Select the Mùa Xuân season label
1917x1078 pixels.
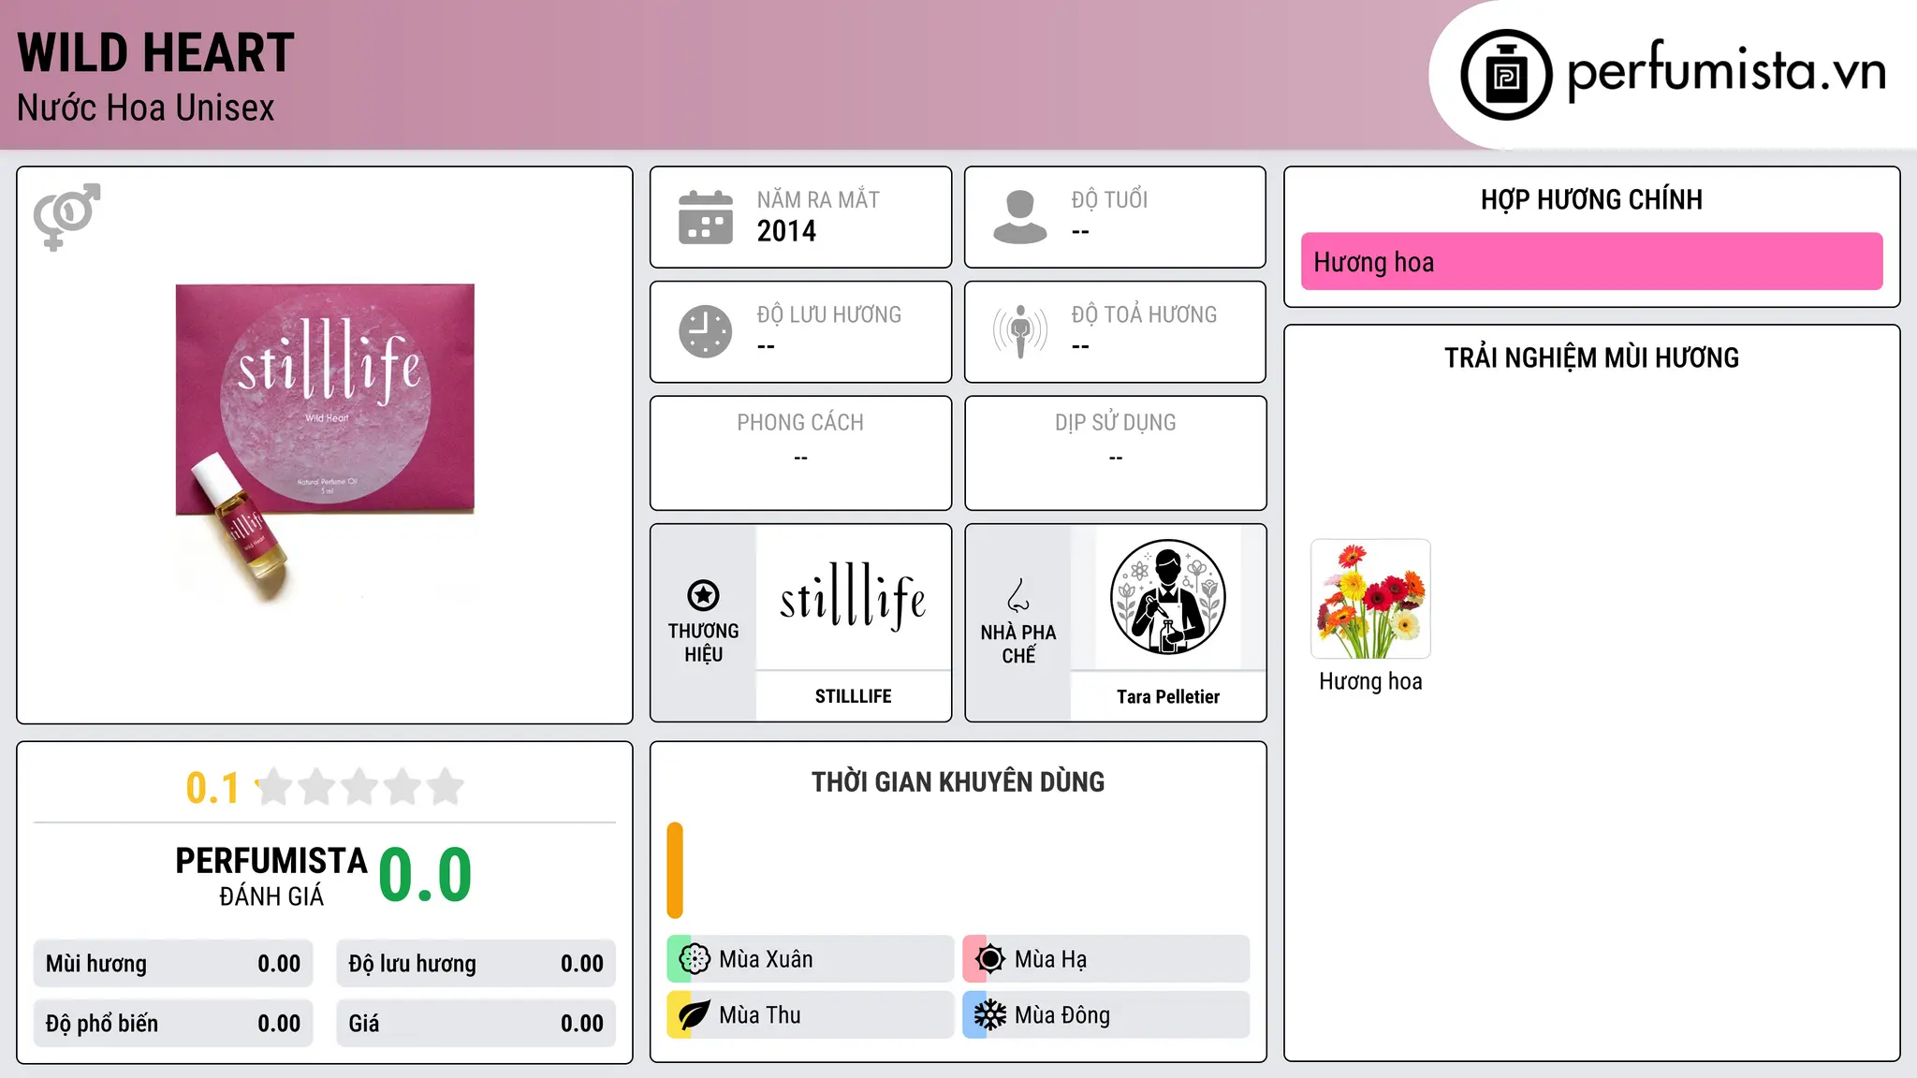[766, 959]
